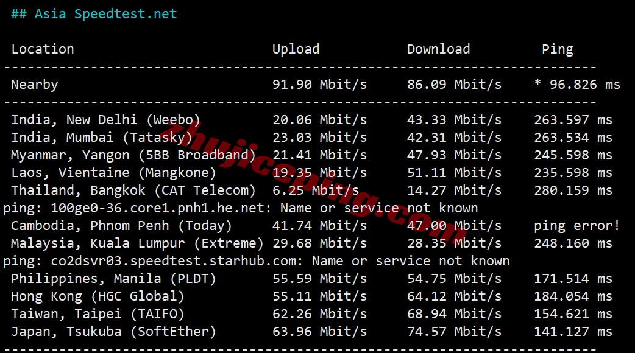Click Yangon download 47.93 Mbit/s
The image size is (635, 353).
pyautogui.click(x=454, y=155)
